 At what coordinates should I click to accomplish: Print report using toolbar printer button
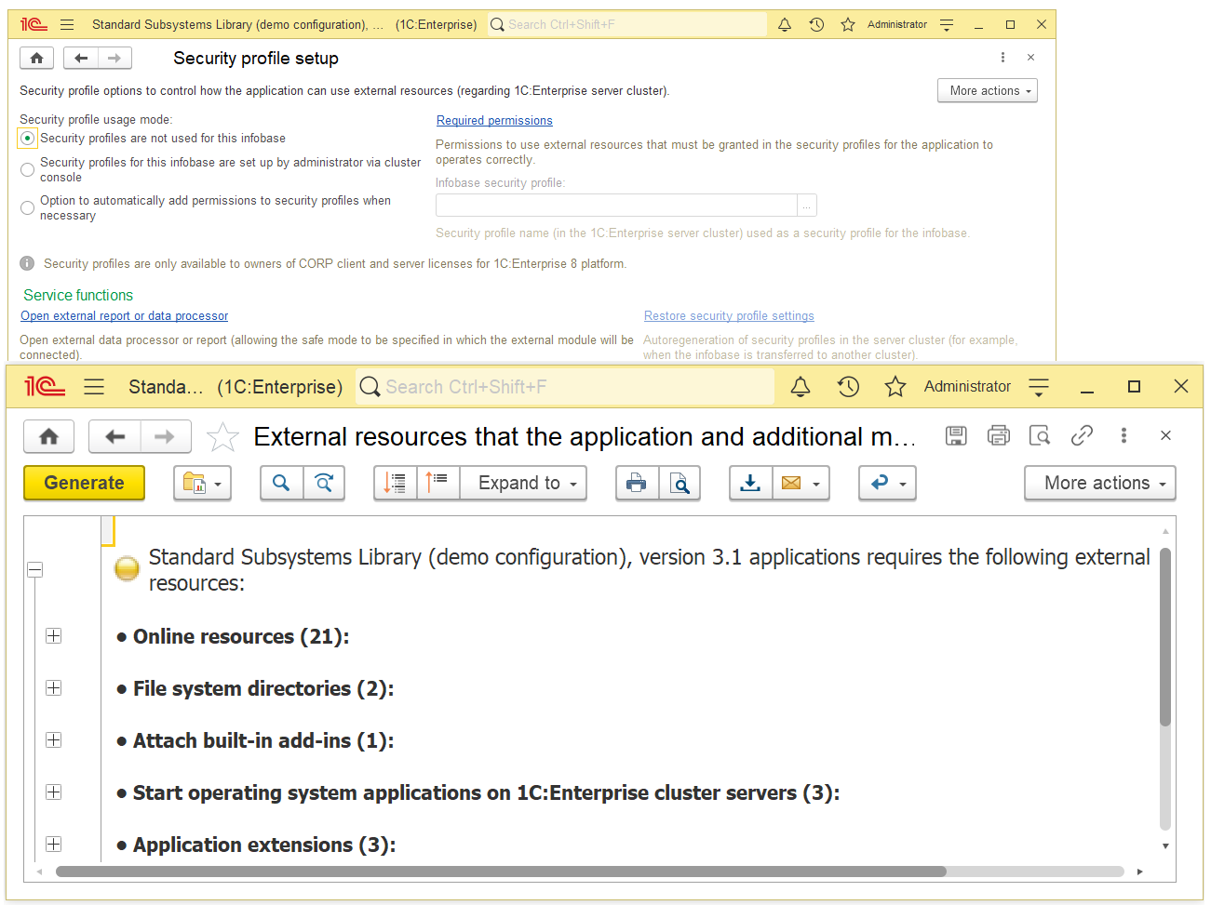[x=637, y=483]
